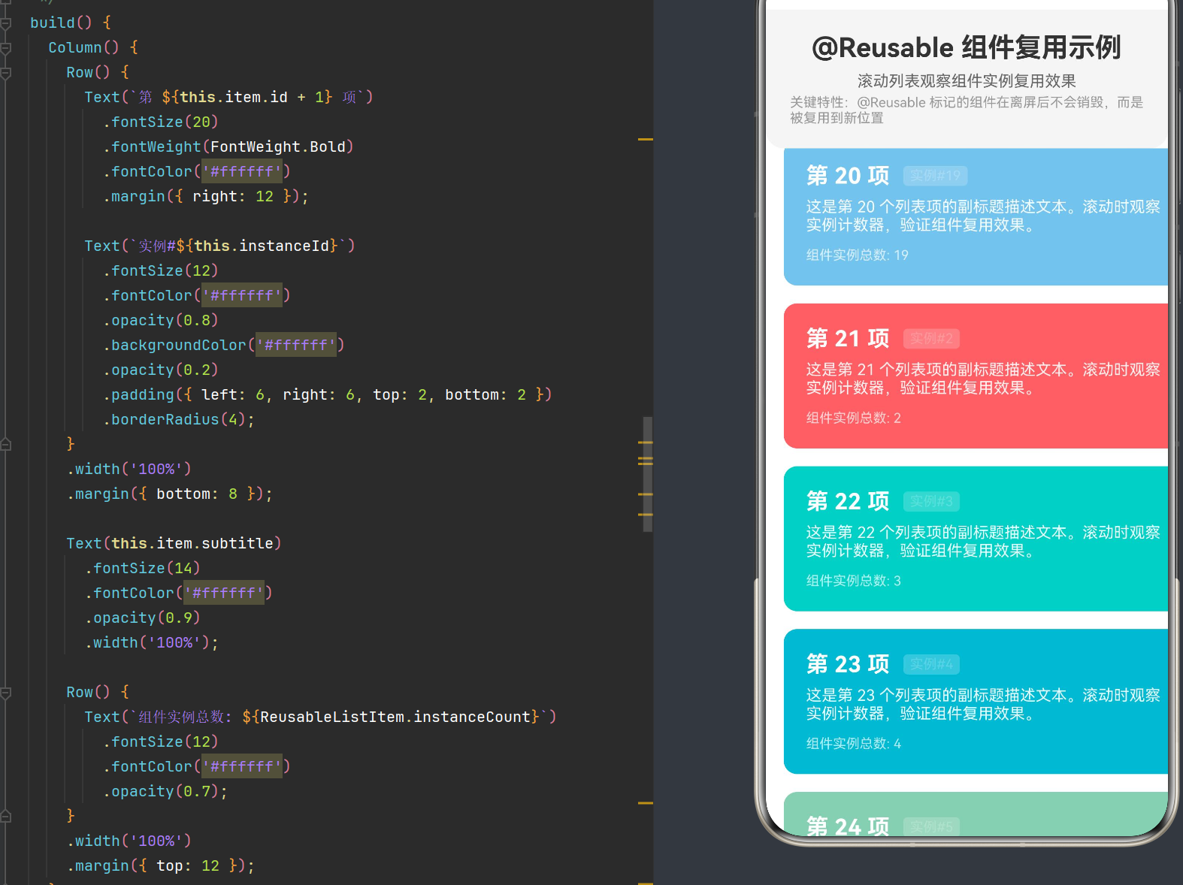Screen dimensions: 1183x885
Task: Tap the '第 21 项' card title
Action: 848,339
